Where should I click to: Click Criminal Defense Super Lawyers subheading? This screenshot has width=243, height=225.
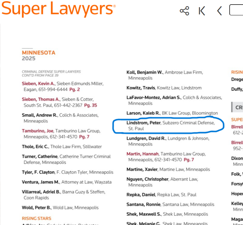pos(51,74)
